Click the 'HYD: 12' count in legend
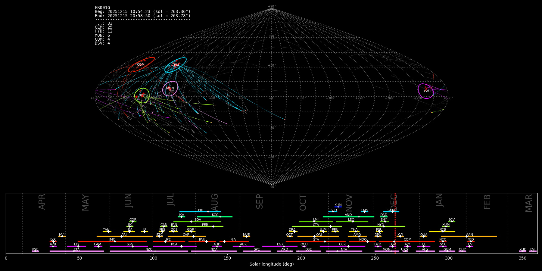This screenshot has width=542, height=271. point(104,31)
